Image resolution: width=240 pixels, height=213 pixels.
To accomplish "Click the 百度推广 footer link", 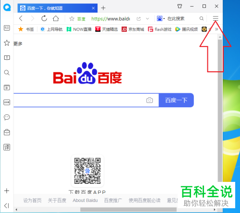I will pyautogui.click(x=113, y=201).
